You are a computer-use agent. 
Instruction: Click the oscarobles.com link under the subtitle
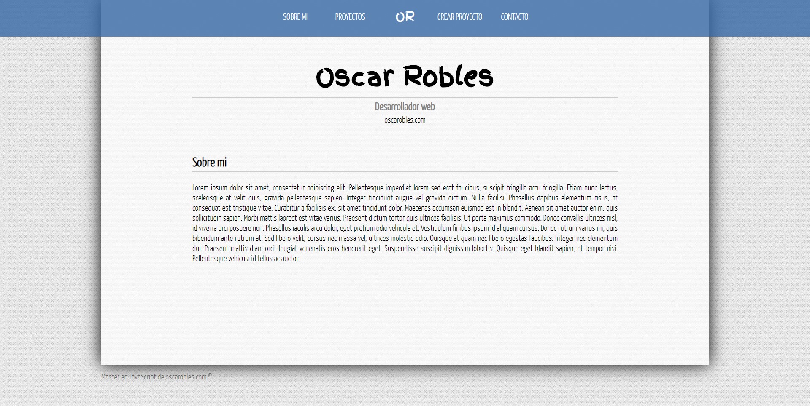405,120
